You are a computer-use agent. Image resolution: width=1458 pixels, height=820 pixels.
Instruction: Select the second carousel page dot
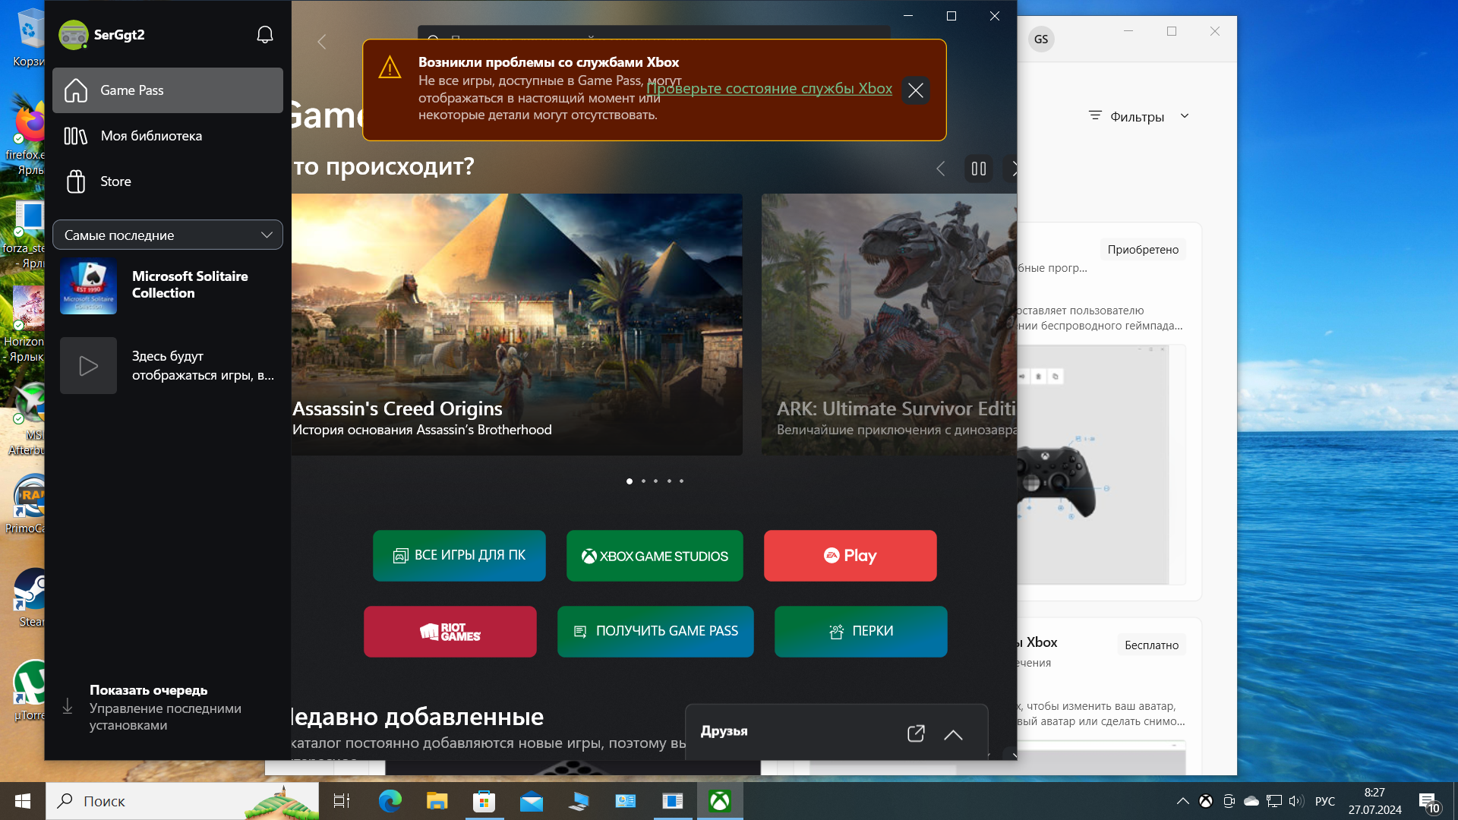(x=643, y=481)
